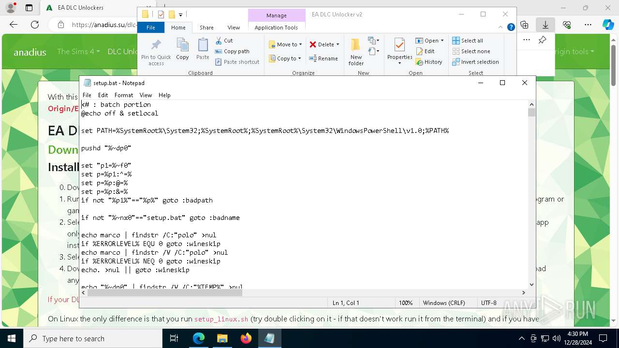Open File Explorer from the taskbar

point(222,338)
